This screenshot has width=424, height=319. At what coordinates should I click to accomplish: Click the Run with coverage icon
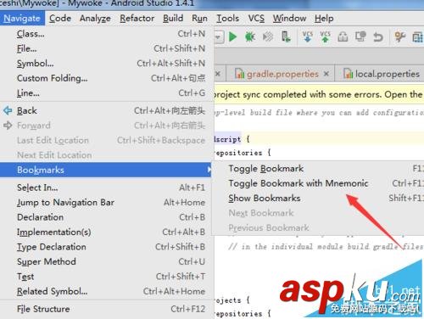click(x=268, y=36)
